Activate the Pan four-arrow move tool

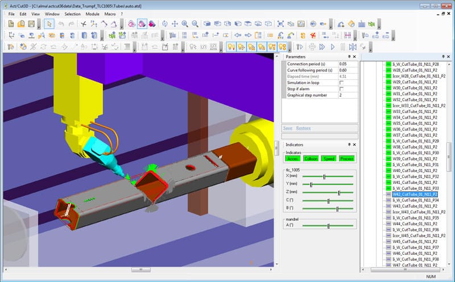pyautogui.click(x=175, y=24)
